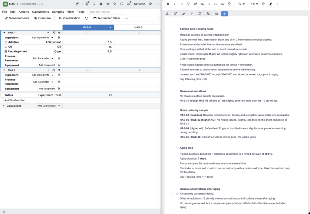This screenshot has height=214, width=310.
Task: Toggle bold formatting in notes editor
Action: 168,4
